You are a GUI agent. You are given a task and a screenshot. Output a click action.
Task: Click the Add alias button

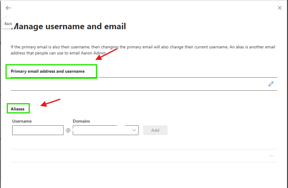[x=155, y=130]
